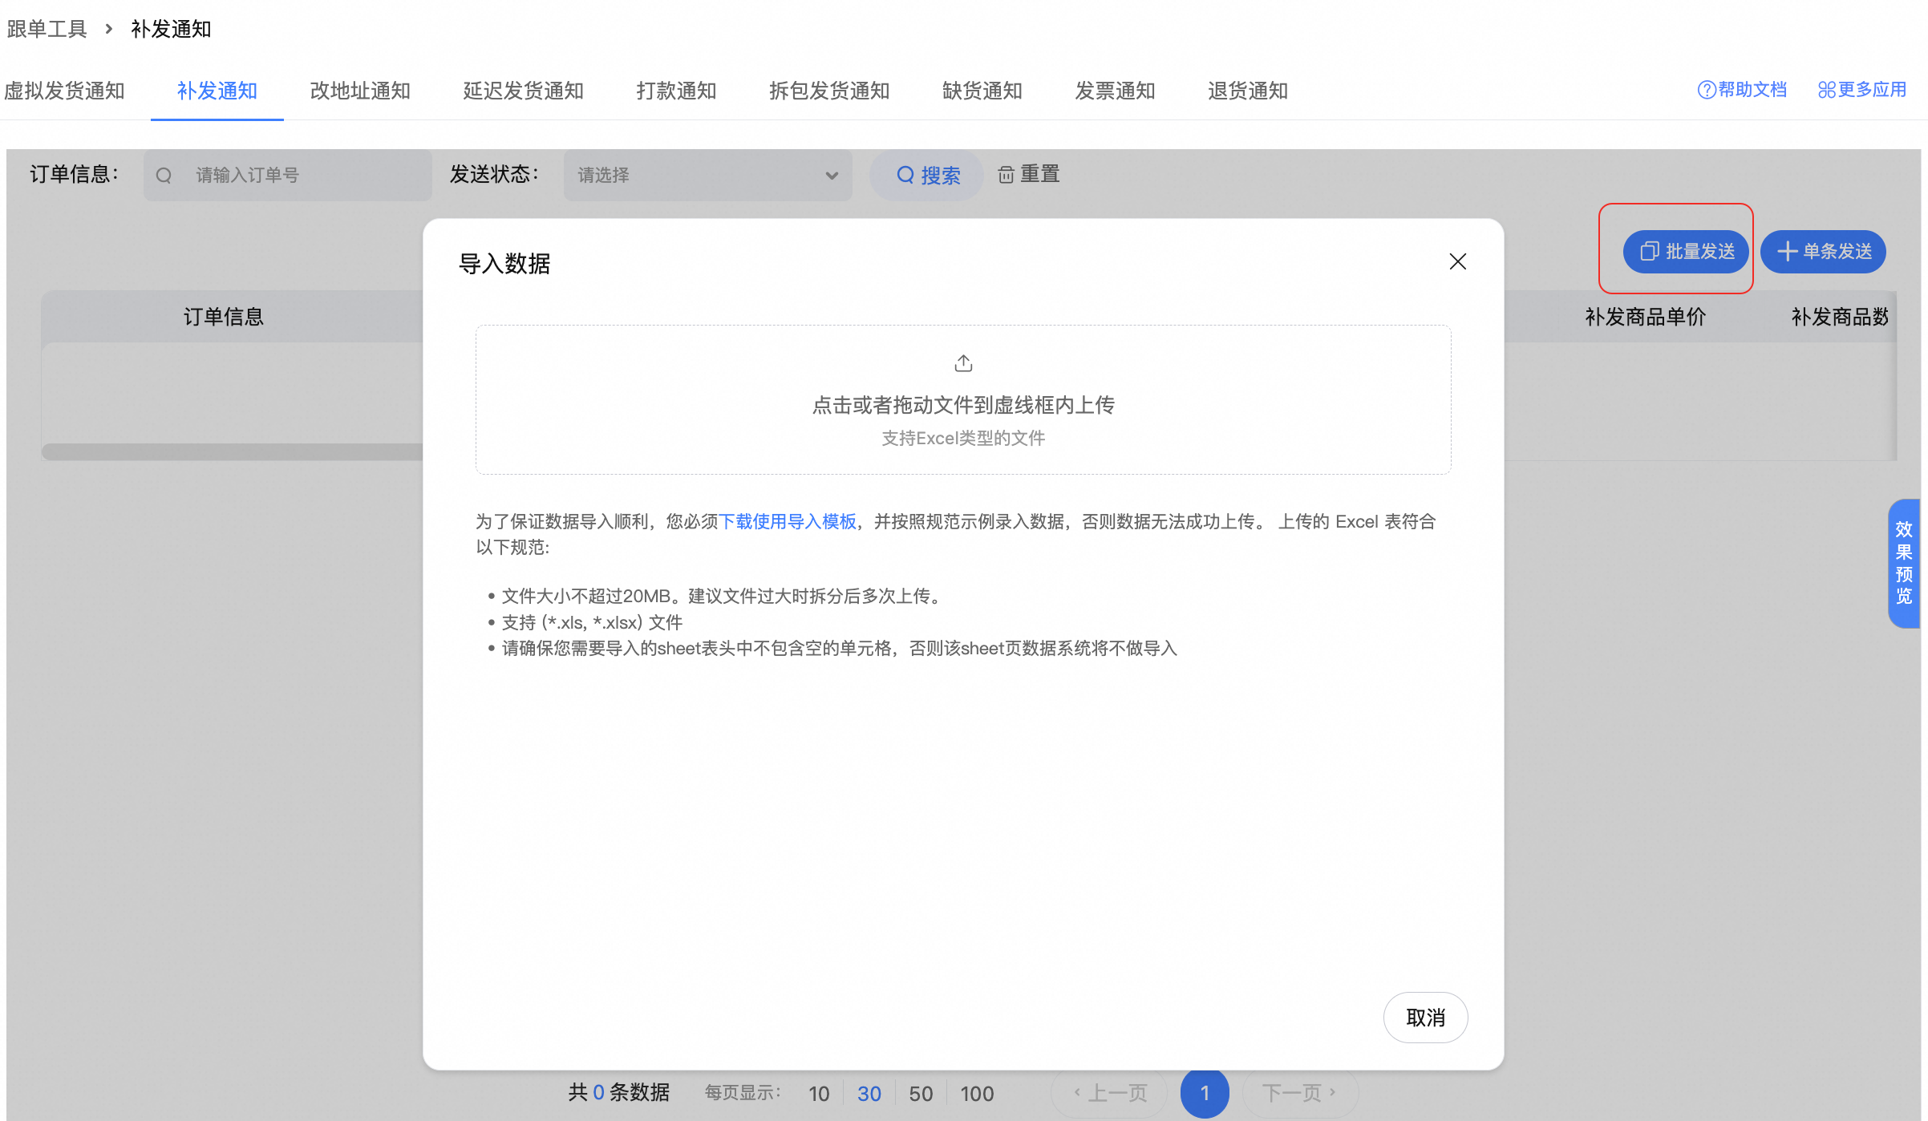
Task: Click the 订单信息 column header
Action: point(224,317)
